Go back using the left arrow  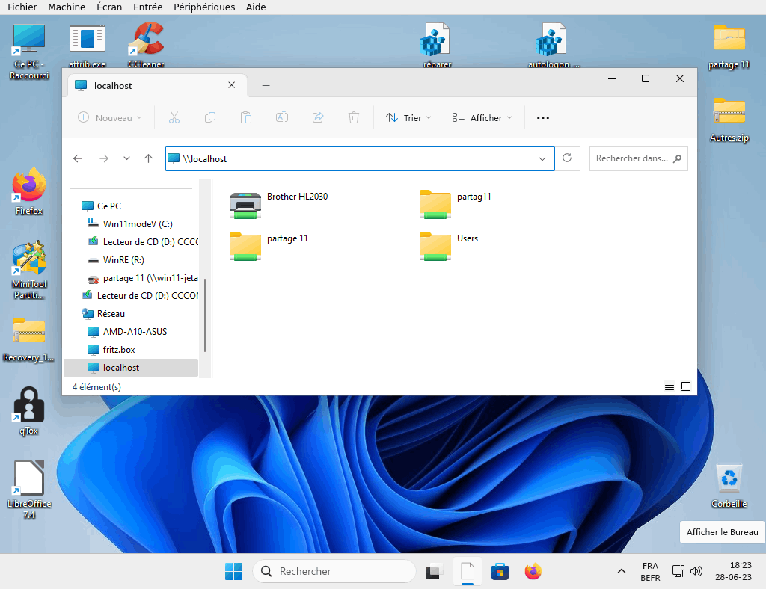click(x=78, y=158)
